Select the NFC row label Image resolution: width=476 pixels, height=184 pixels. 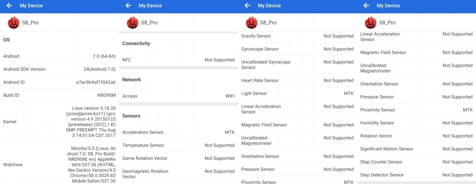coord(127,60)
